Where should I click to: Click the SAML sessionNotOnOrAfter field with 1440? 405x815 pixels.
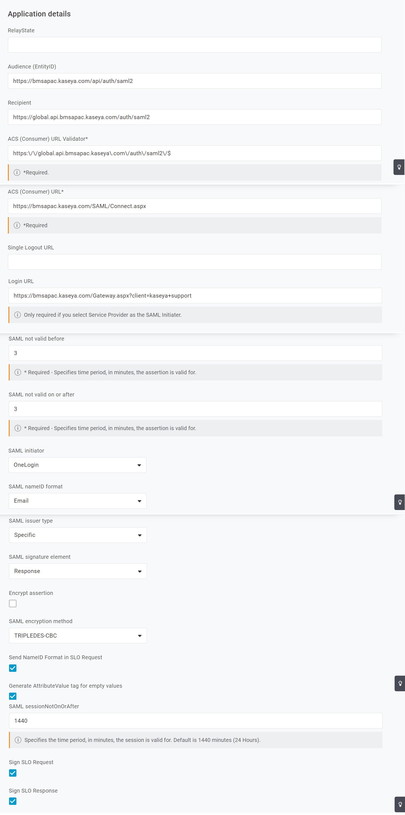[x=196, y=721]
